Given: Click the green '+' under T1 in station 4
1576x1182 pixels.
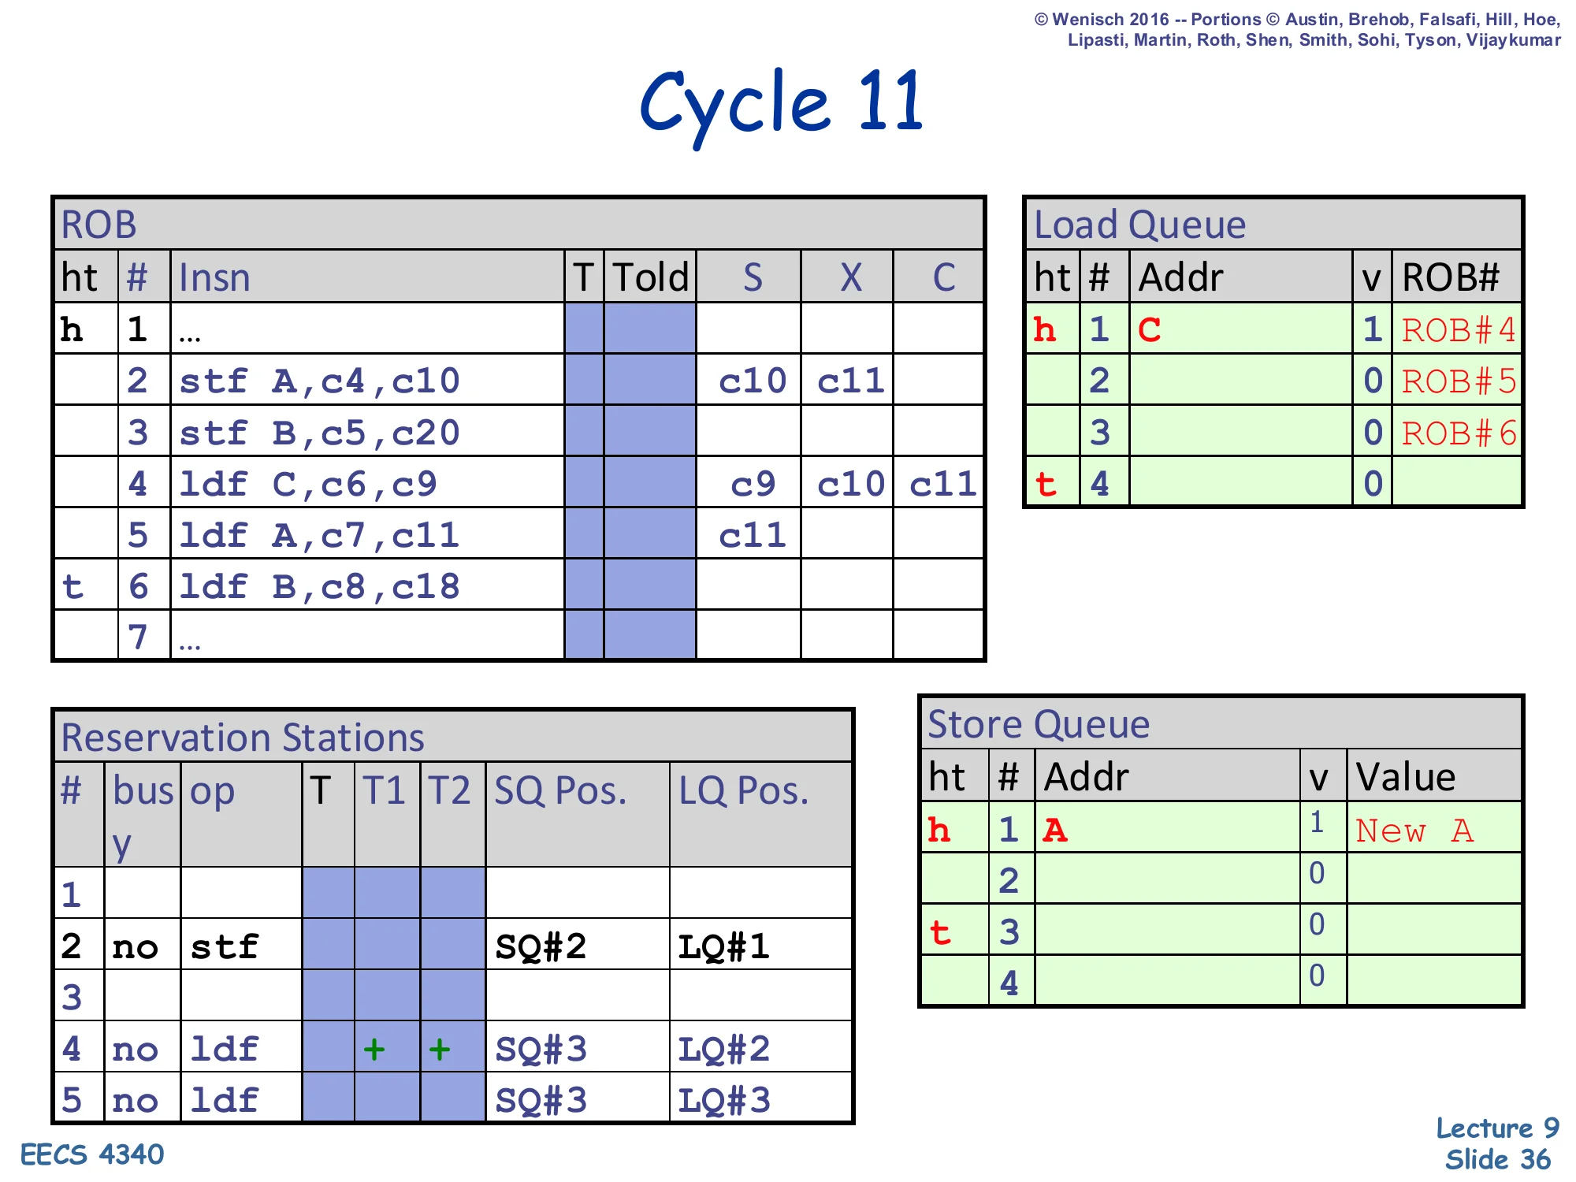Looking at the screenshot, I should [374, 1049].
